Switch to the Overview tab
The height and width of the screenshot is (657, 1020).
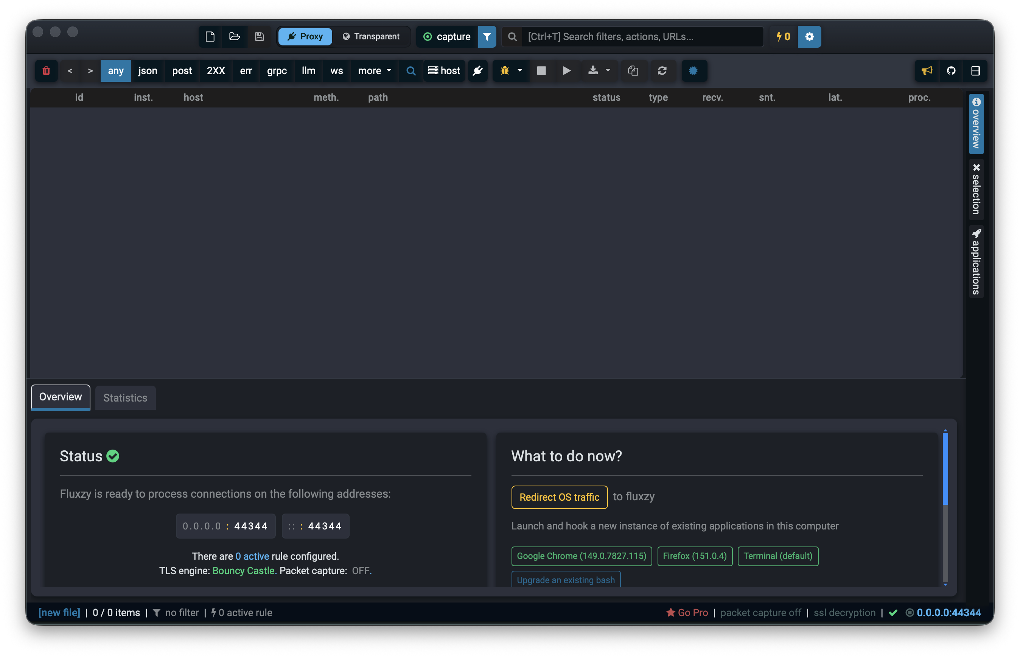point(61,397)
